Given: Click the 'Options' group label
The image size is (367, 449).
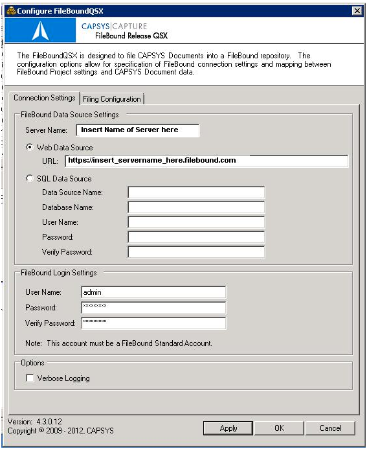Looking at the screenshot, I should 32,363.
